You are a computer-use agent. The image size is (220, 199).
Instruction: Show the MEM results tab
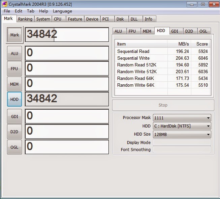click(148, 31)
